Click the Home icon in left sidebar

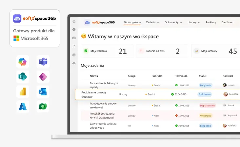(74, 22)
